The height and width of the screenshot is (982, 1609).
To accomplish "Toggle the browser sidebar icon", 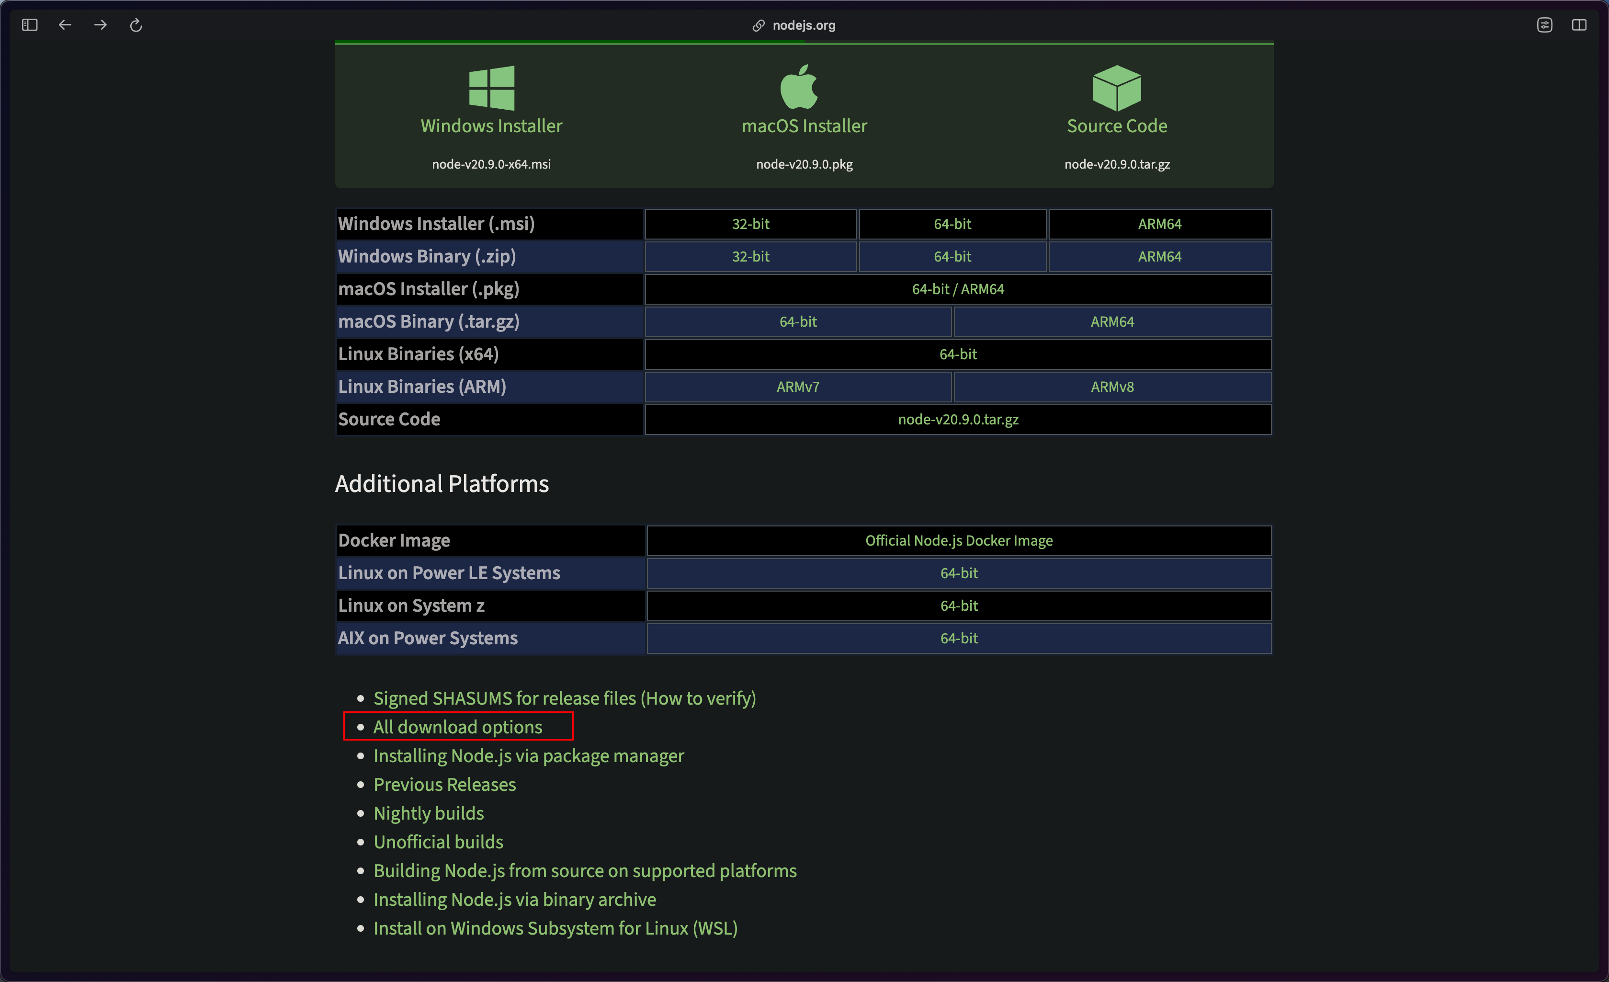I will [x=30, y=25].
